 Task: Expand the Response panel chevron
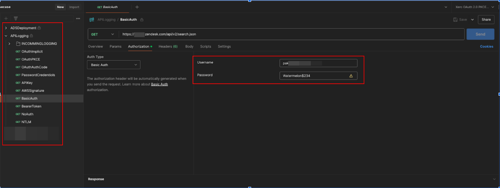click(494, 179)
